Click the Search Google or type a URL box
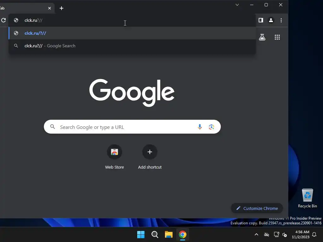The image size is (323, 242). [x=132, y=127]
